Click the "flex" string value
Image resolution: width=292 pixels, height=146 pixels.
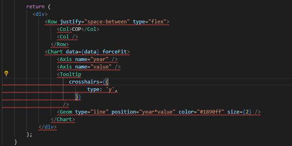coord(157,22)
